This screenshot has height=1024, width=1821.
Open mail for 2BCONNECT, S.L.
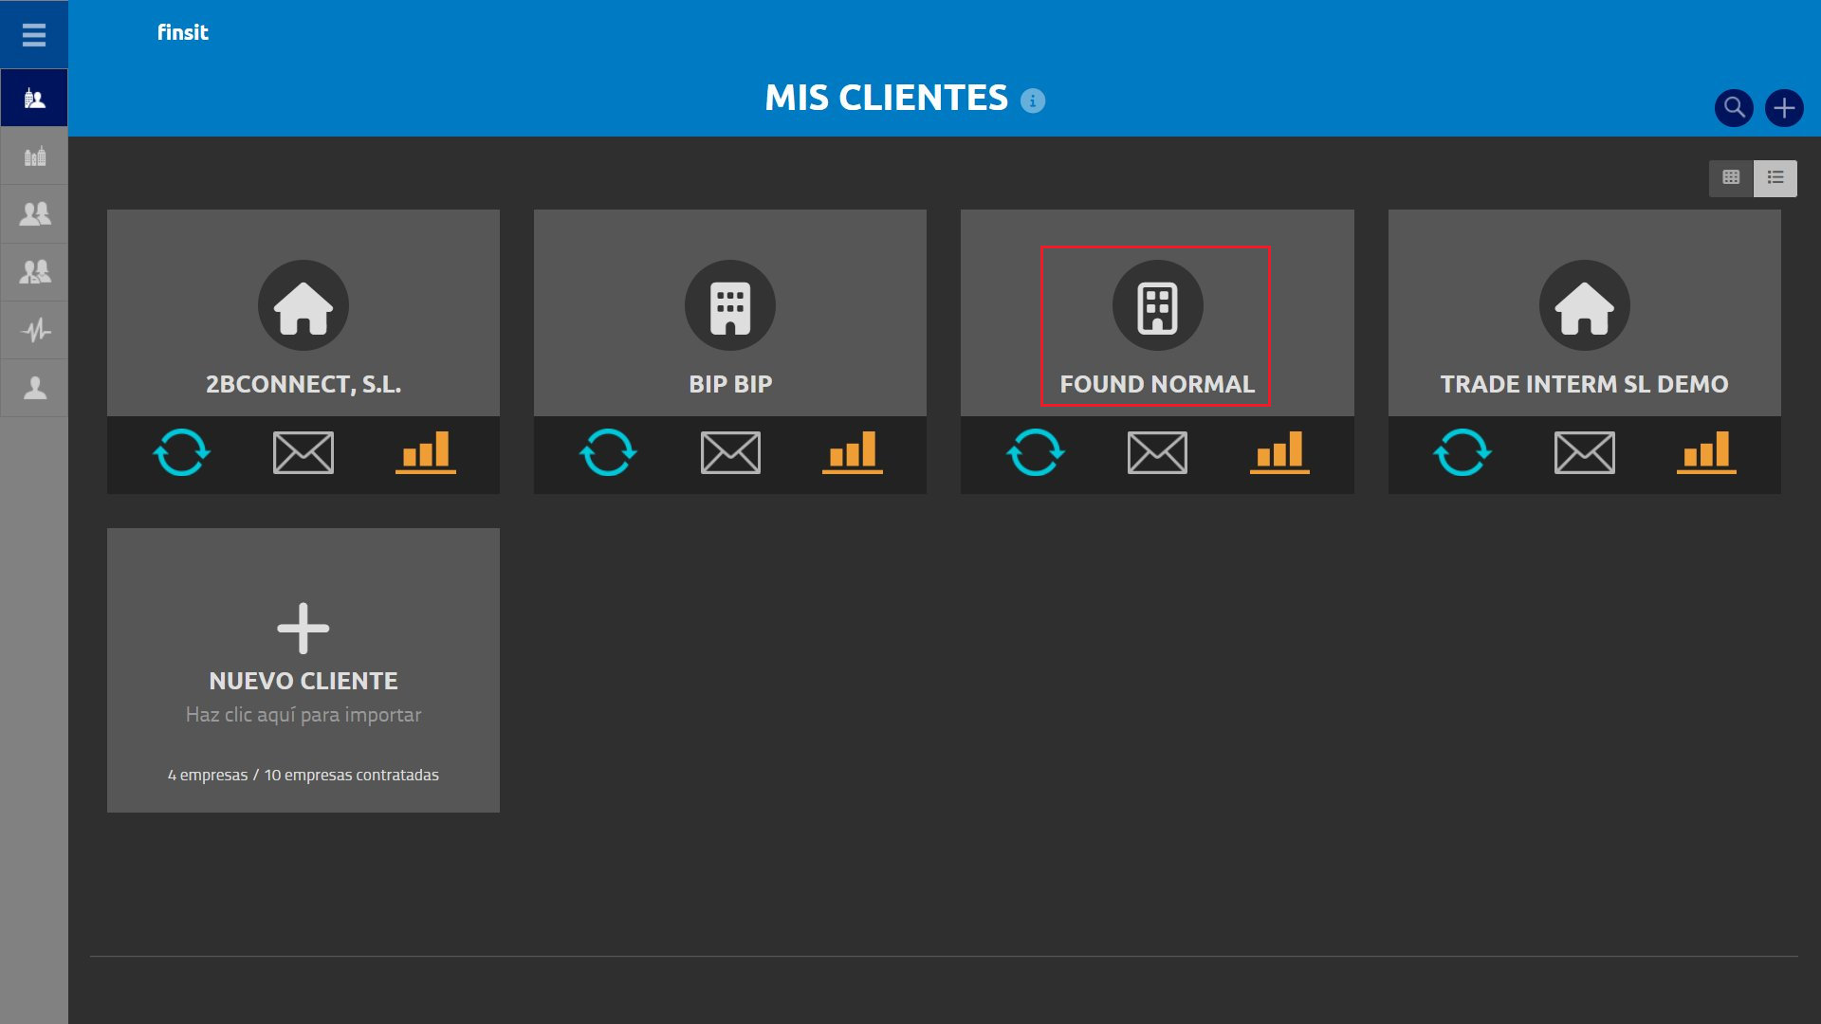pyautogui.click(x=303, y=452)
